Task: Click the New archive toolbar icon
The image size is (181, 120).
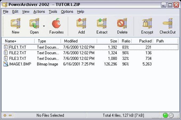Action: click(x=16, y=23)
